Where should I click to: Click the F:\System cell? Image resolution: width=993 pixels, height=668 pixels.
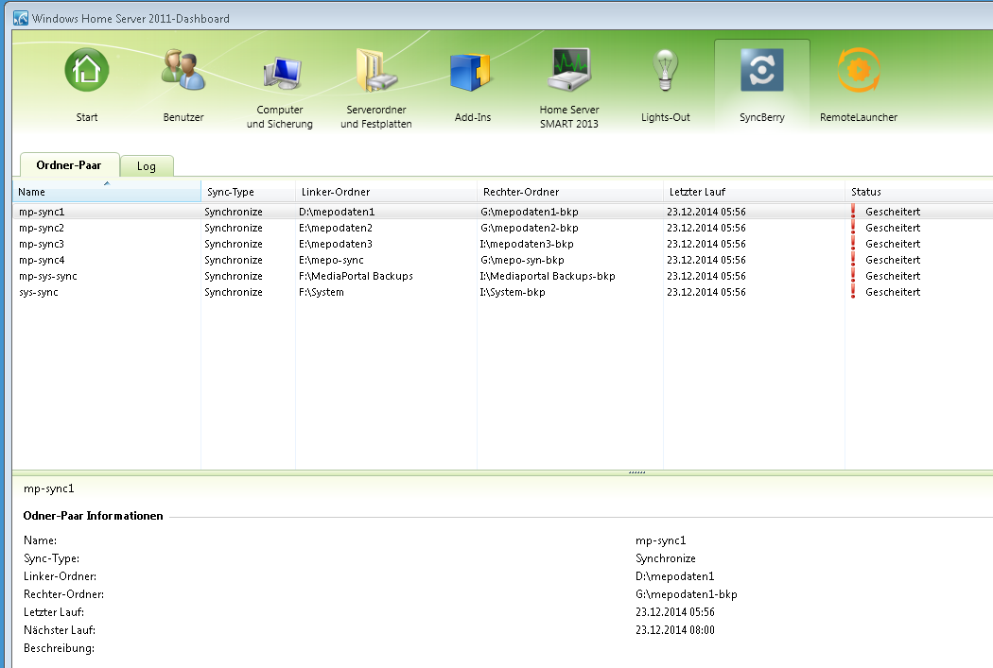(322, 292)
